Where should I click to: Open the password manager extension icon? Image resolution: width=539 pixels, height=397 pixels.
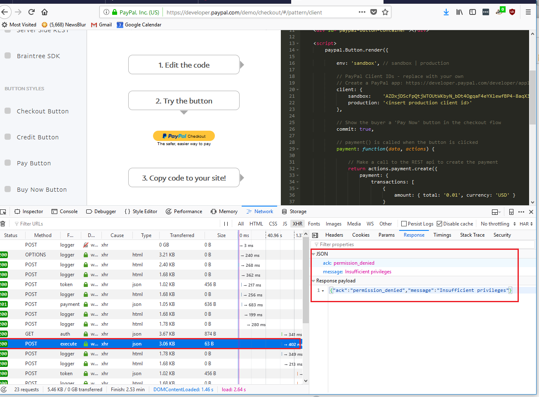click(x=486, y=12)
